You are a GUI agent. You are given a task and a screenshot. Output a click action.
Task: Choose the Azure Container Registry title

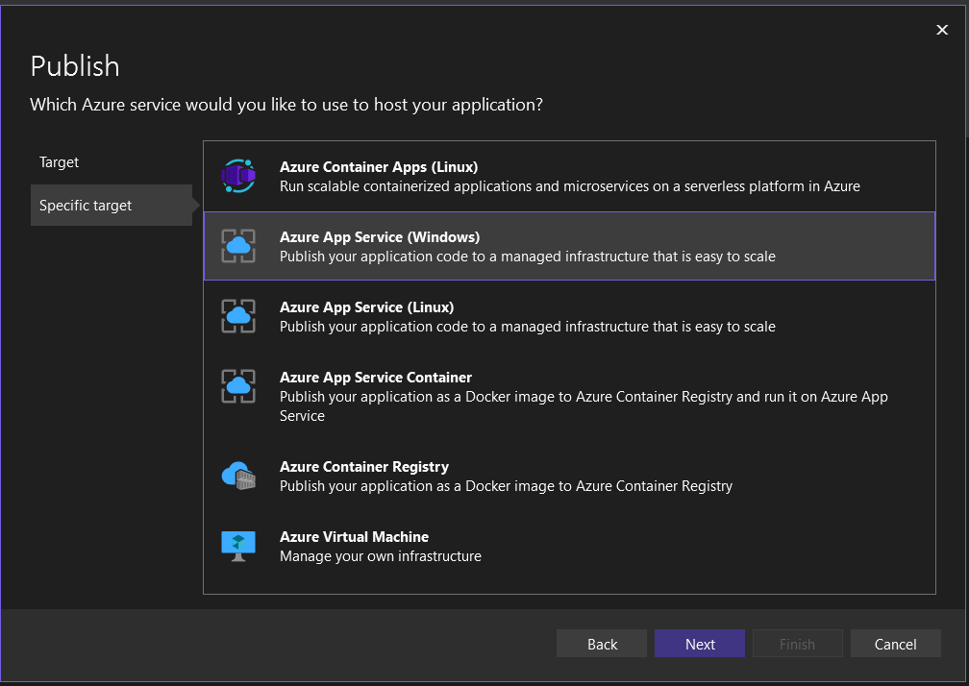[x=363, y=466]
